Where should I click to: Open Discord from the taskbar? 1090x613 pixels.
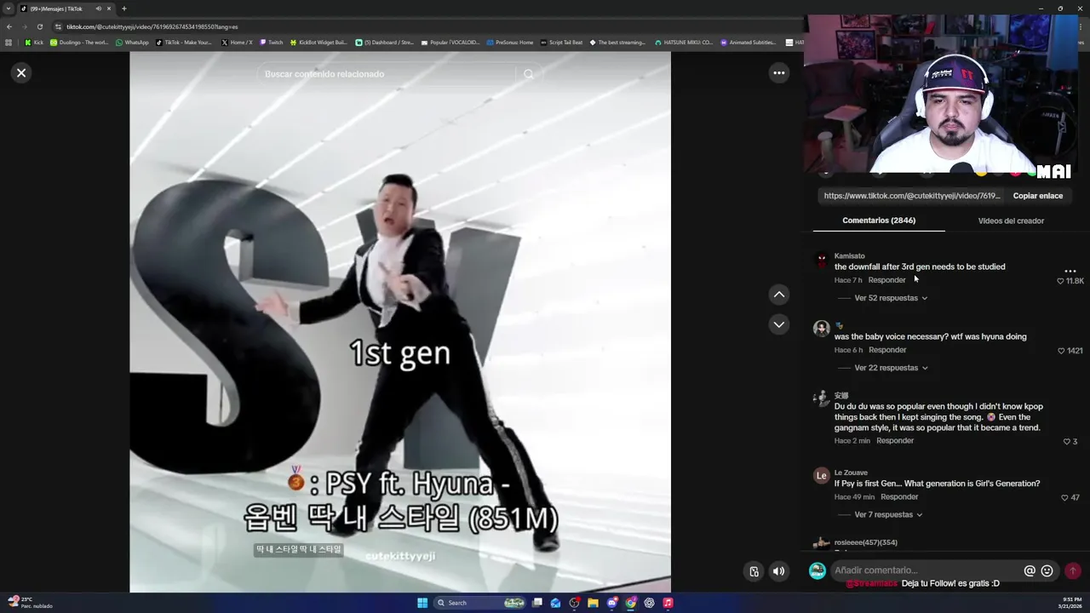tap(611, 603)
